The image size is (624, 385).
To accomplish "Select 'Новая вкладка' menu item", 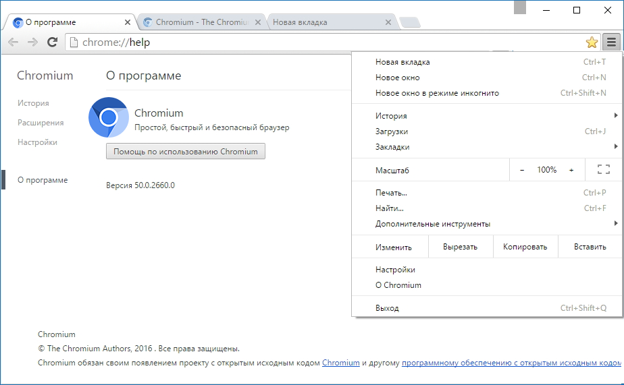I will [x=487, y=62].
